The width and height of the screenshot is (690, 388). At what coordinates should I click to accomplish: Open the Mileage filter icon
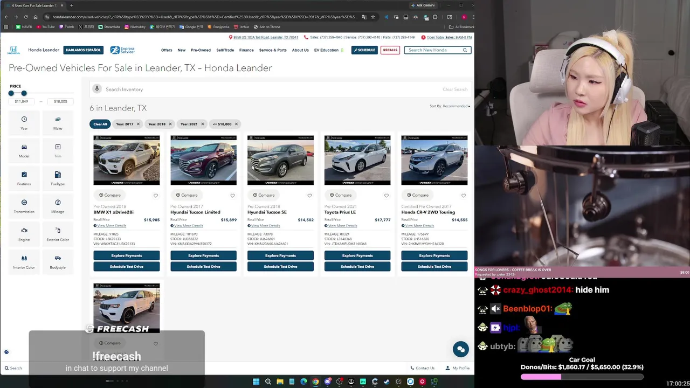[58, 203]
